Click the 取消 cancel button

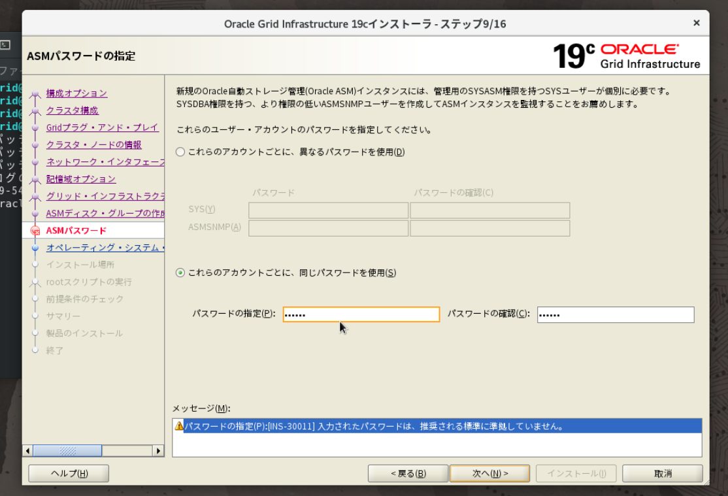663,473
